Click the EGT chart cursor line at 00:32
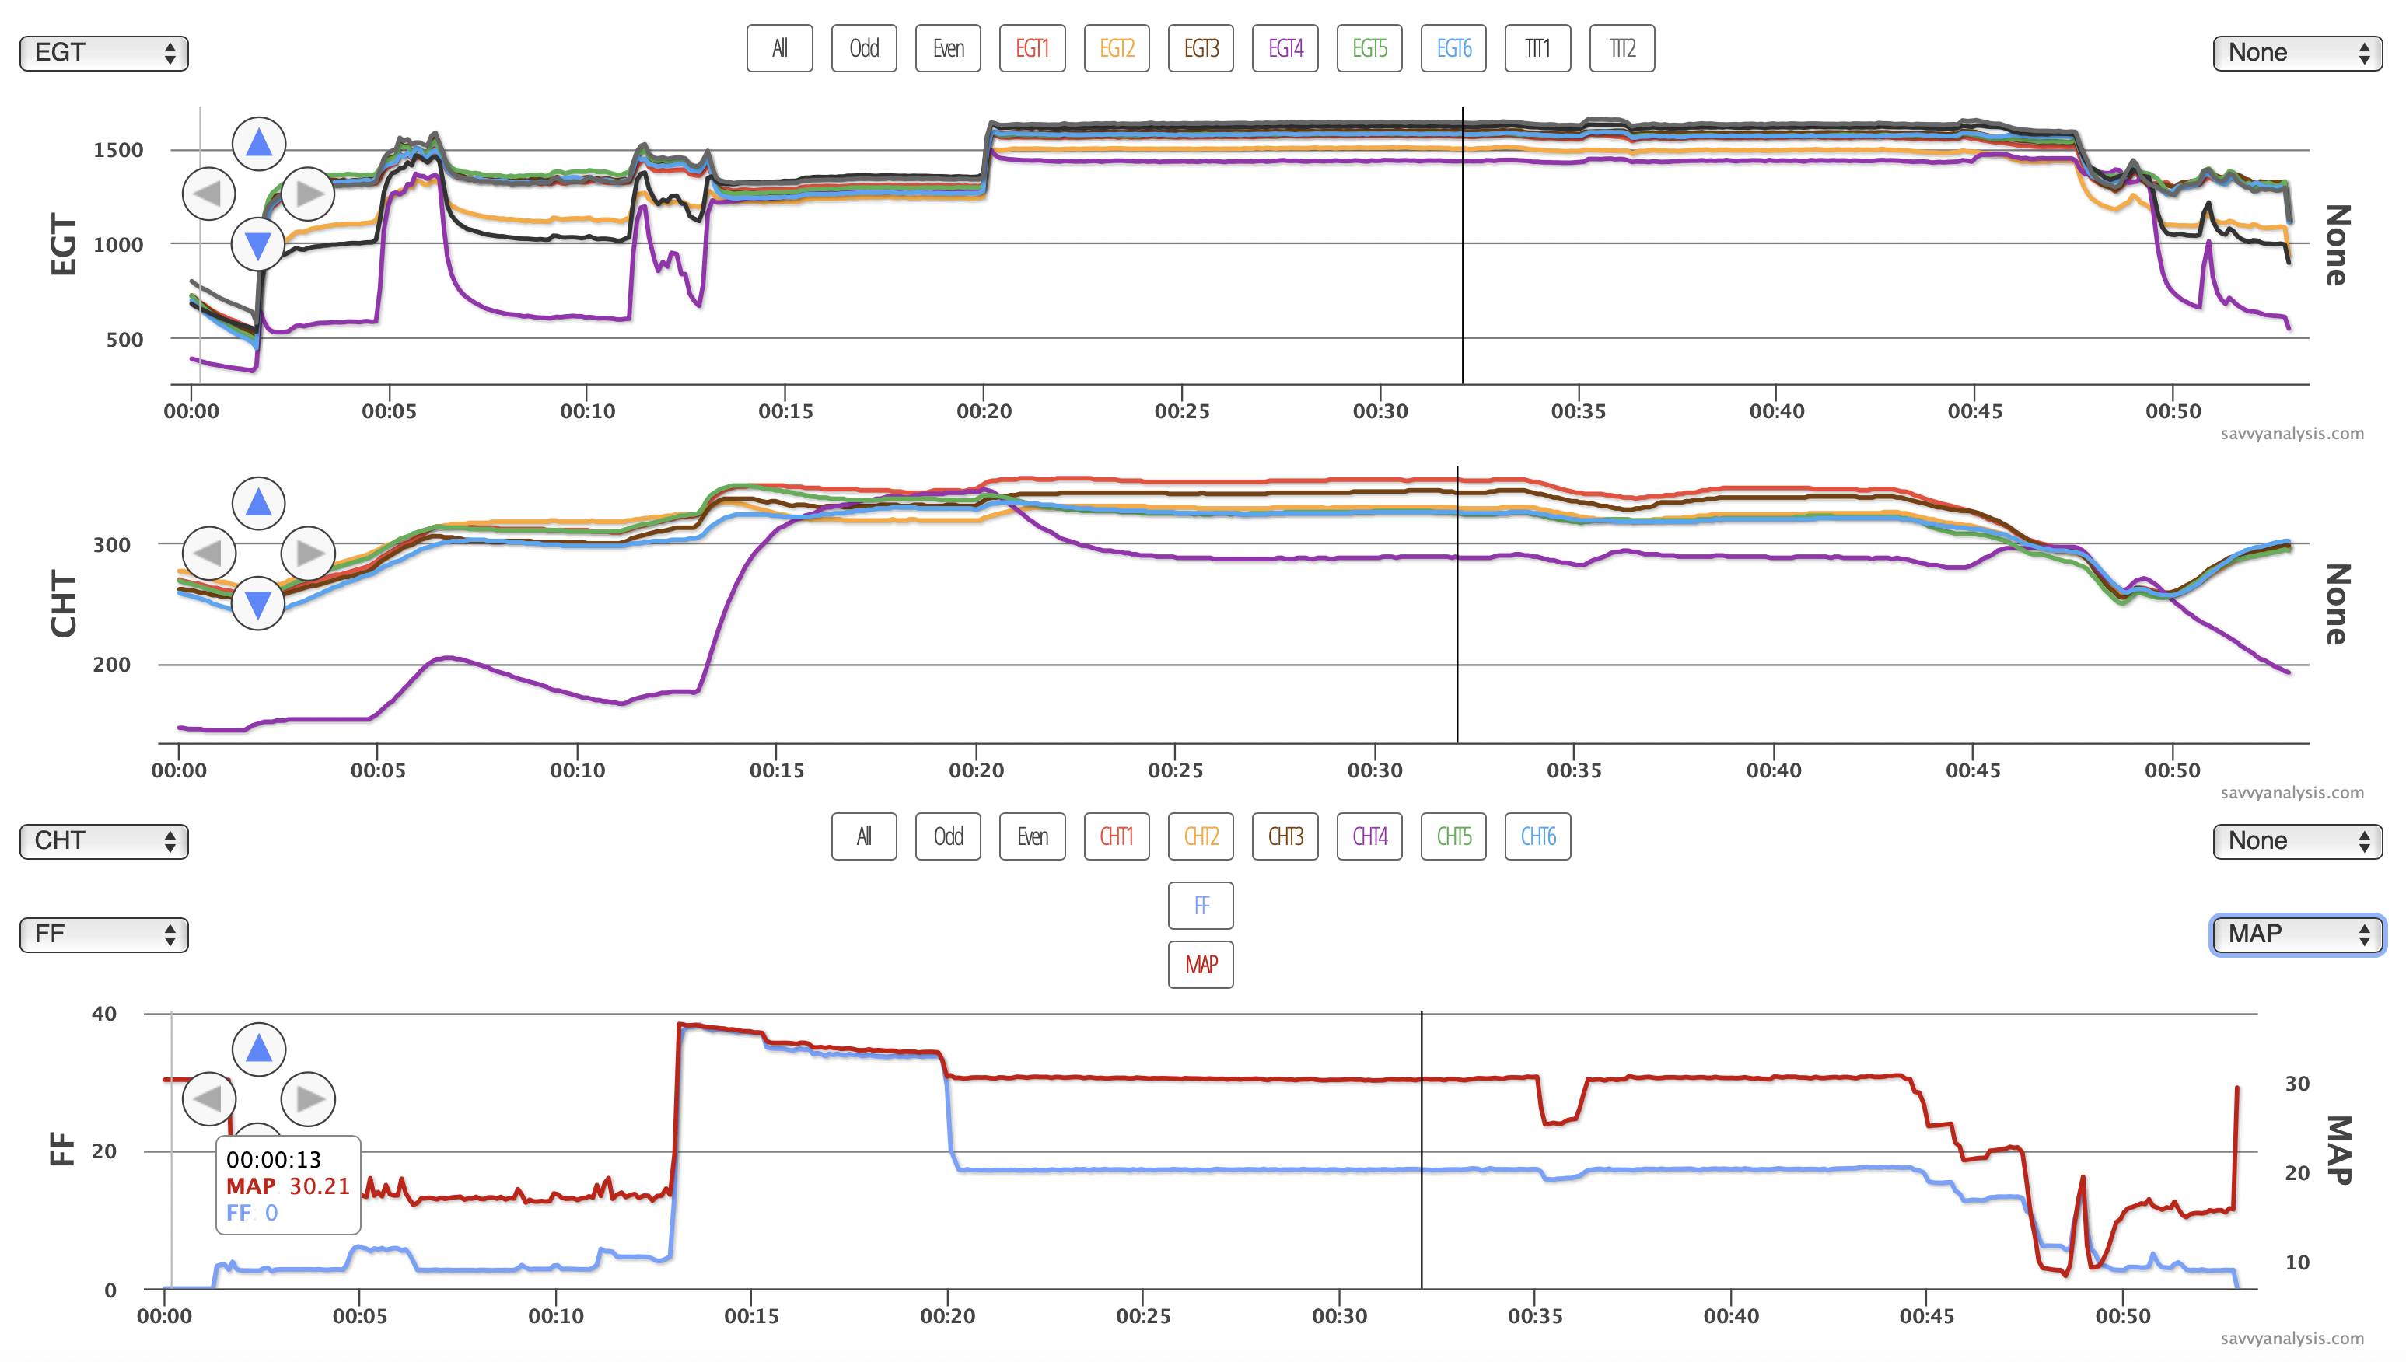The height and width of the screenshot is (1362, 2406). click(1463, 245)
